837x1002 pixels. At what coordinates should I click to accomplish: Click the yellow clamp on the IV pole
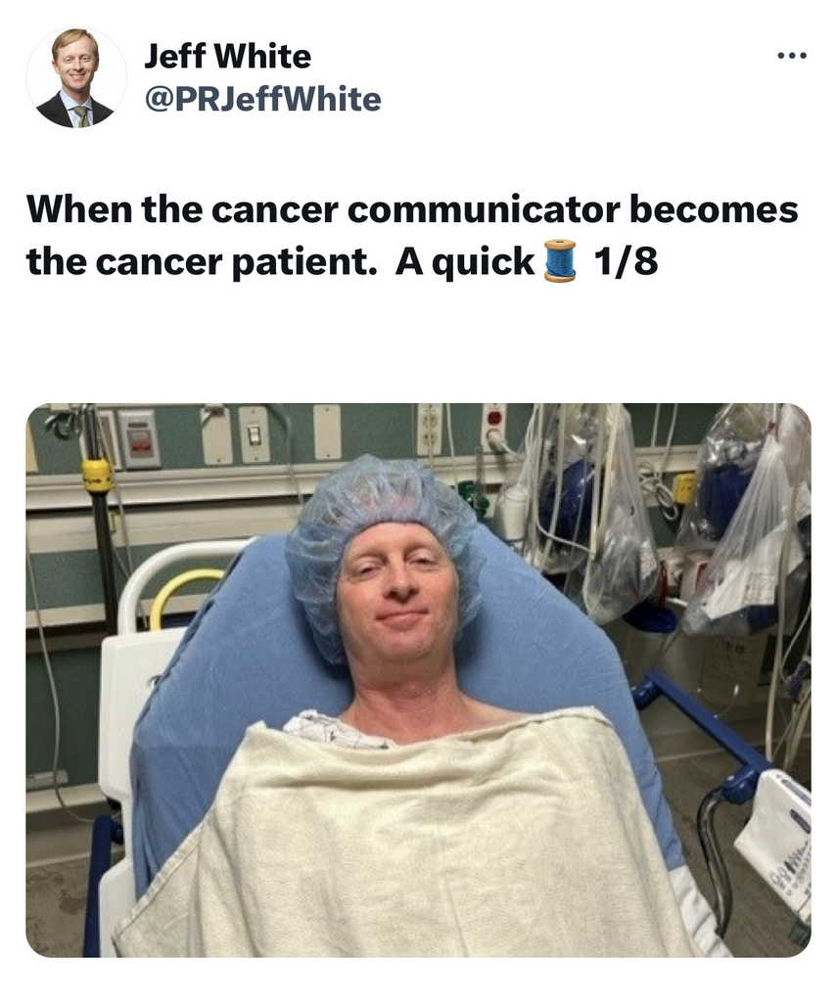click(97, 477)
